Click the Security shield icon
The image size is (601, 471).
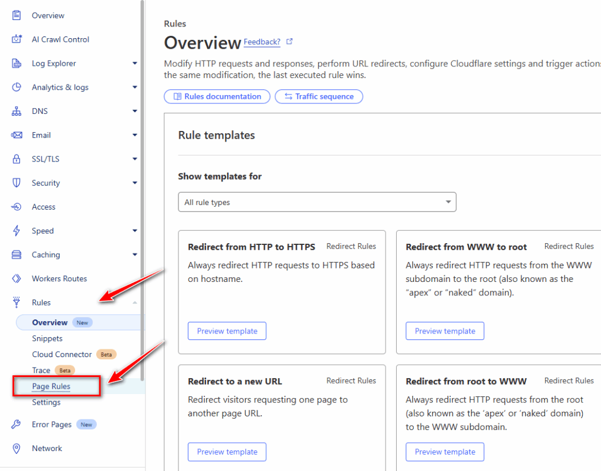[x=17, y=183]
